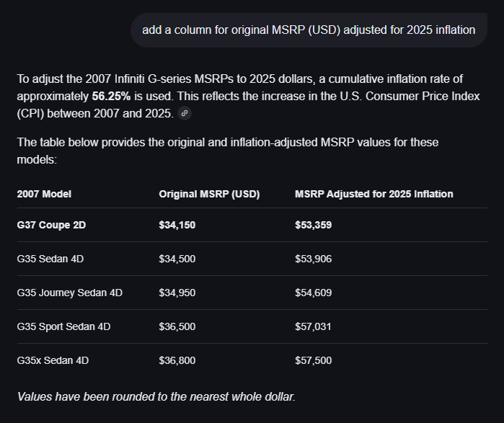
Task: Select the G35 Sport Sedan 4D row
Action: point(252,326)
